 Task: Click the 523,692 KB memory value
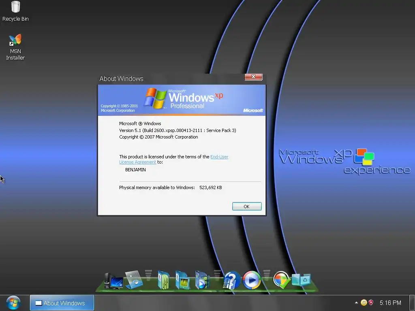coord(211,187)
